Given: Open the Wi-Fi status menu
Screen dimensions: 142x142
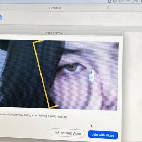Looking at the screenshot, I should pyautogui.click(x=128, y=1).
